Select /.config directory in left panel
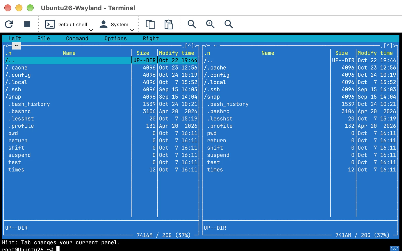 point(101,75)
